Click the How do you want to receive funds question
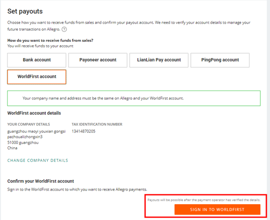This screenshot has height=220, width=270. [x=50, y=40]
